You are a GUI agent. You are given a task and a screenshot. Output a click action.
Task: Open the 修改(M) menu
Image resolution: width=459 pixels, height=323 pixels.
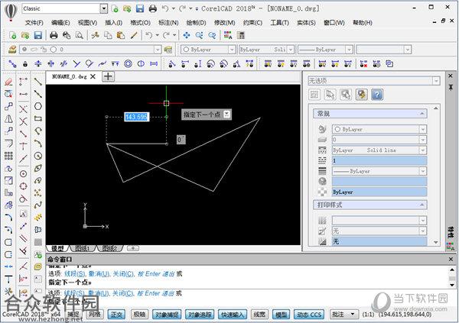224,22
